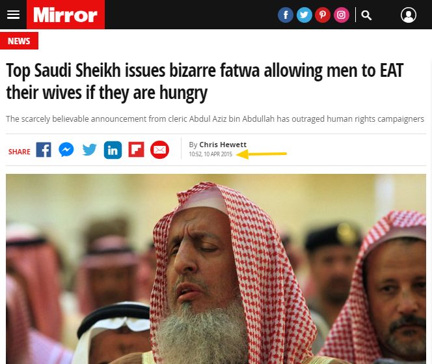Open Mirror's Facebook page from header
The image size is (432, 364).
tap(286, 15)
